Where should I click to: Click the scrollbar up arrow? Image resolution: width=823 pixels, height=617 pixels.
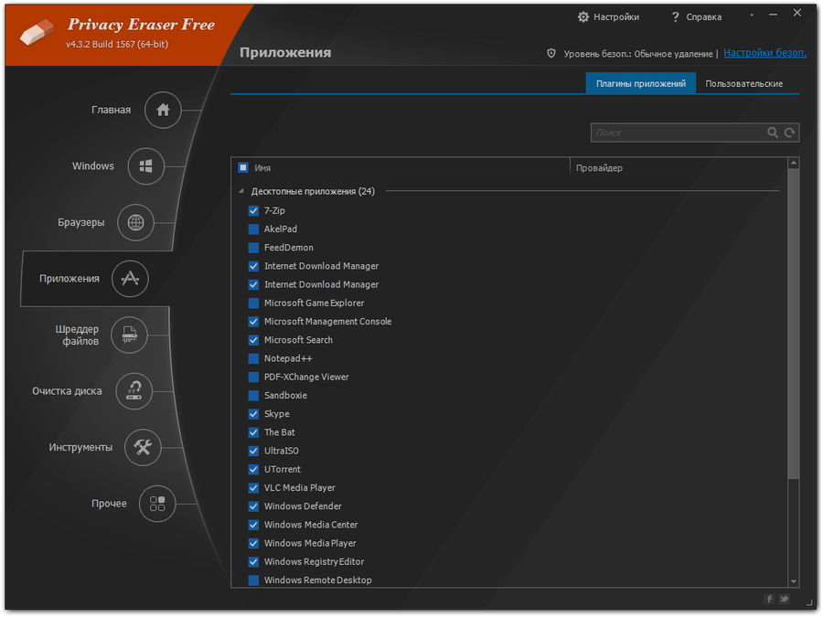coord(794,164)
